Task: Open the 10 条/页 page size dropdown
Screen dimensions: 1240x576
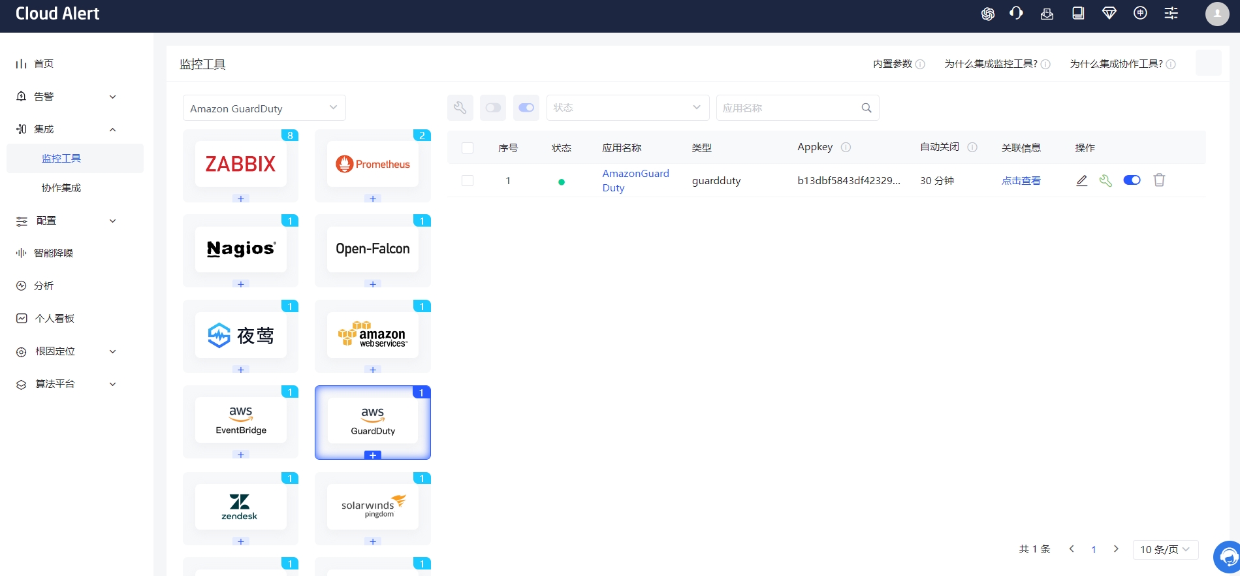Action: (x=1166, y=549)
